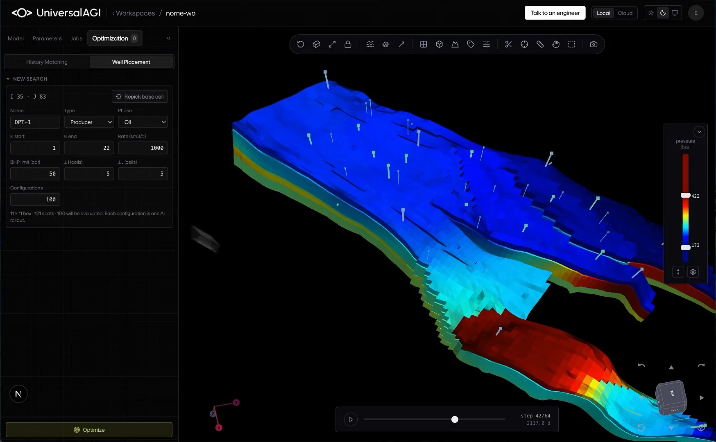
Task: Click the Optimize button
Action: 89,430
